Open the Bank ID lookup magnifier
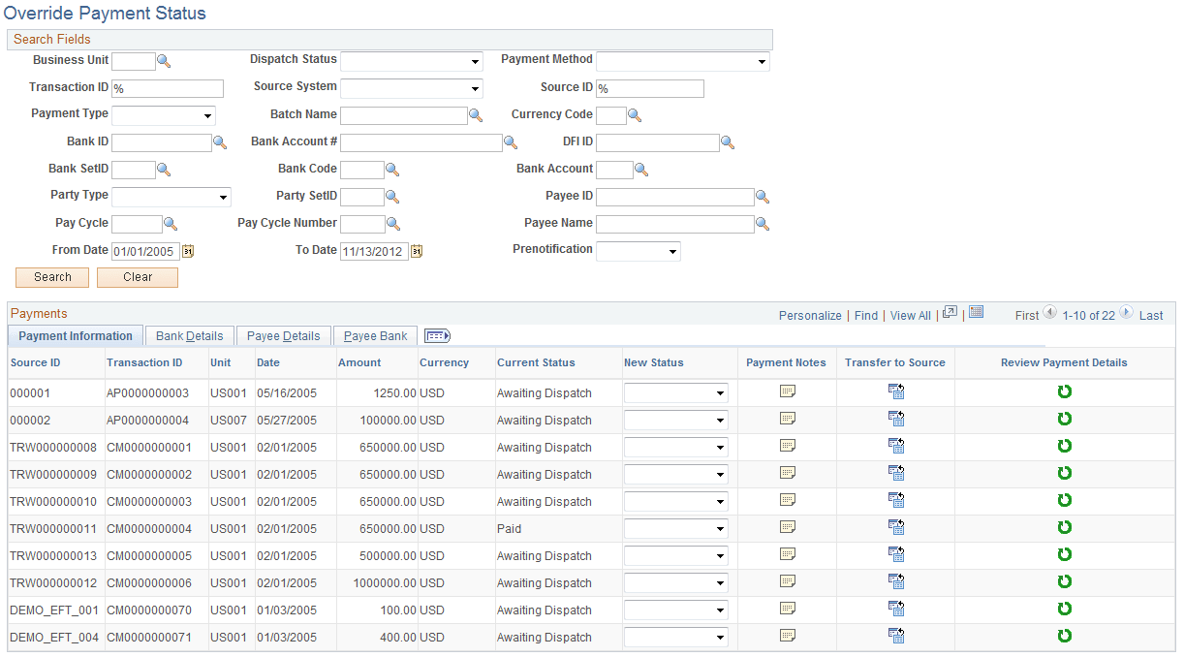 [220, 141]
